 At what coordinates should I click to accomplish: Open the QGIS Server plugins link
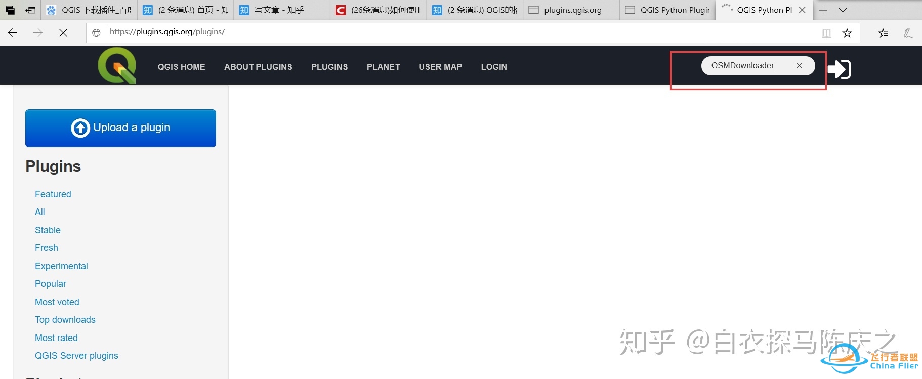pyautogui.click(x=76, y=356)
